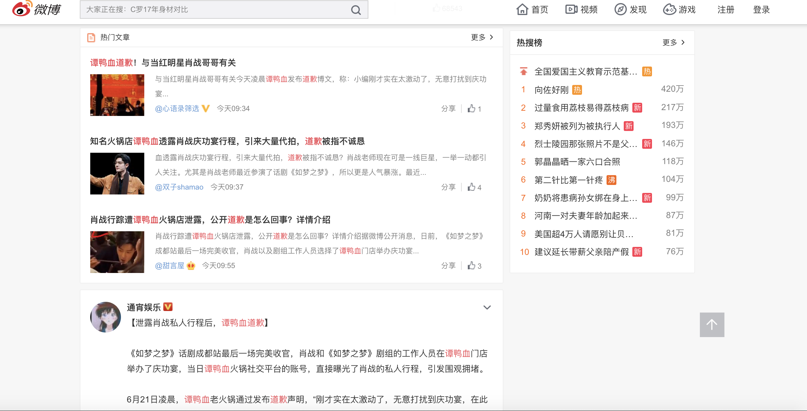807x411 pixels.
Task: Expand post options chevron for 通宵娱乐
Action: (487, 307)
